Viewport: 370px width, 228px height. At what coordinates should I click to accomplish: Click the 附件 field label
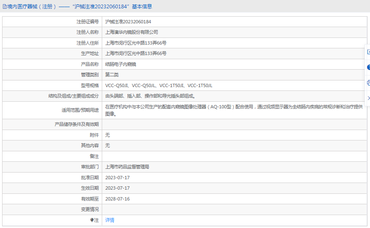point(94,135)
